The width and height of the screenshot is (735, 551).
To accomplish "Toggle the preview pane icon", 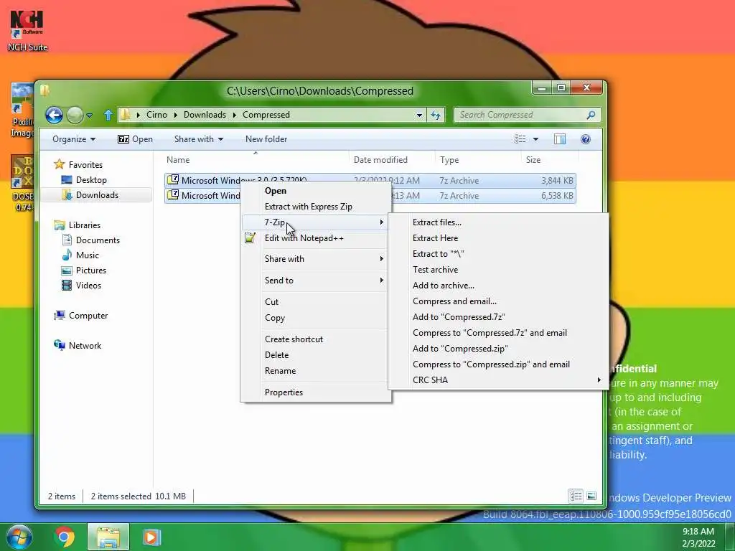I will (560, 139).
